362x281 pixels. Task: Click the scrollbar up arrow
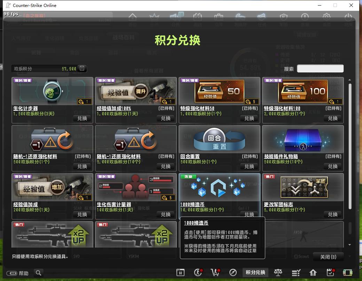349,80
